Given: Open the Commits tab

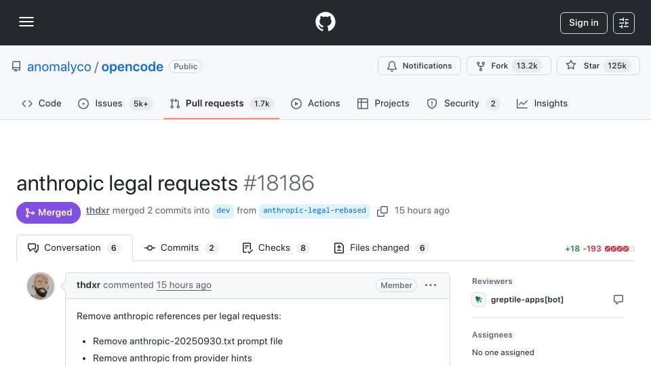Looking at the screenshot, I should coord(181,248).
